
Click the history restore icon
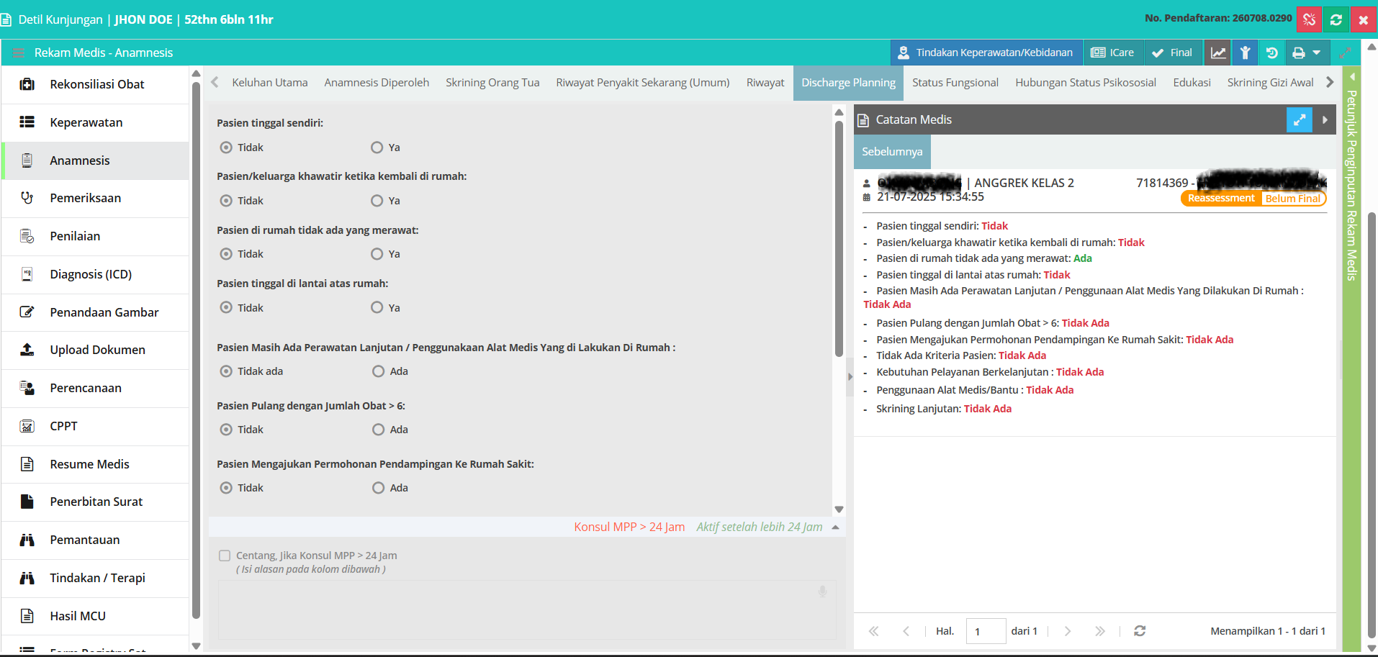(x=1271, y=53)
